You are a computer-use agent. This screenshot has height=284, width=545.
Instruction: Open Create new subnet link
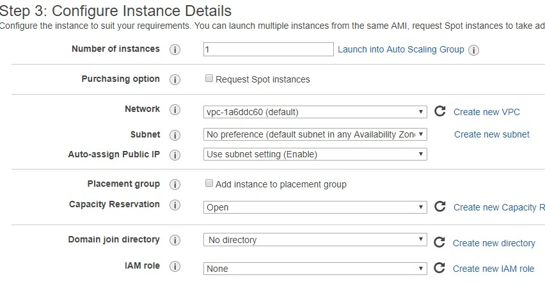click(492, 134)
